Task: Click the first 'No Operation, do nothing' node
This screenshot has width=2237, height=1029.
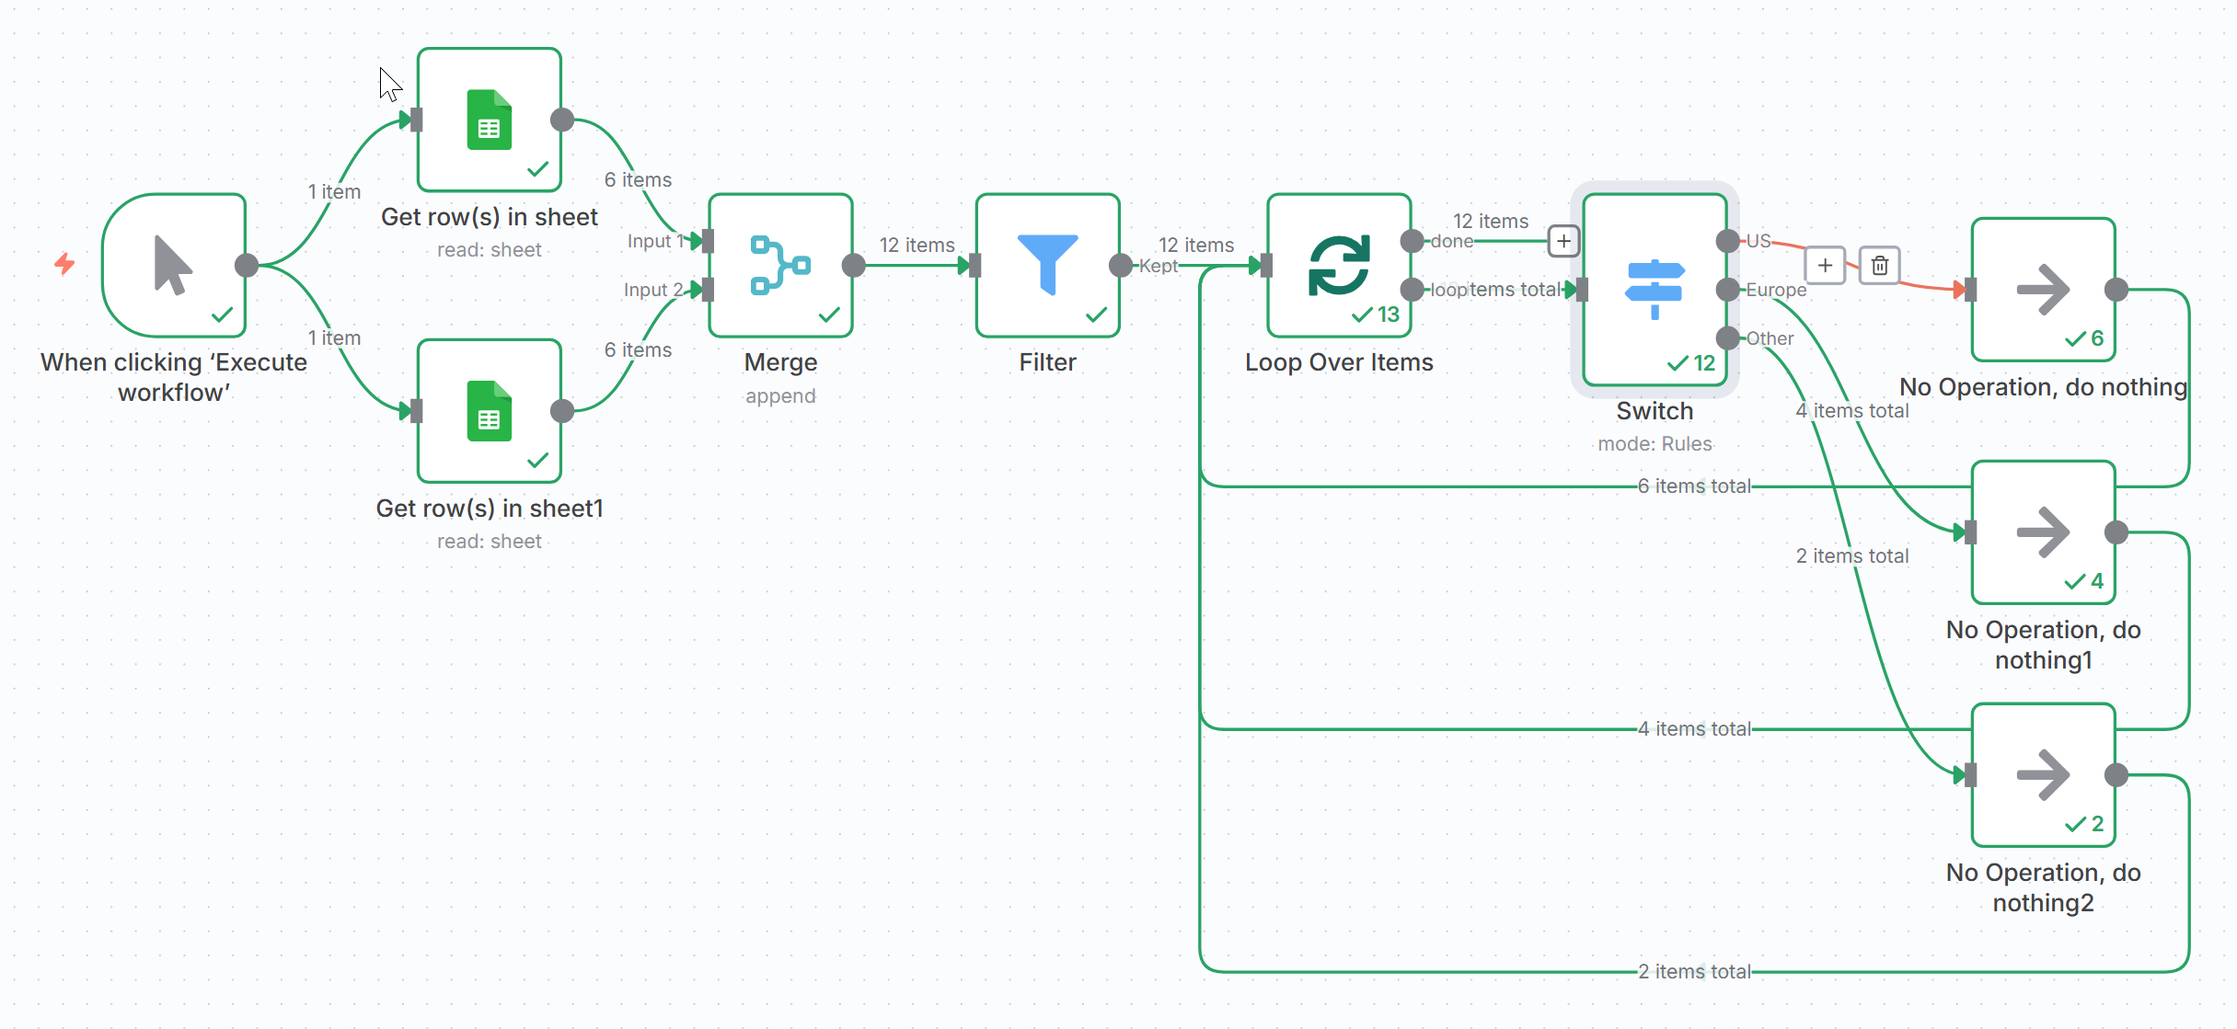Action: tap(2043, 289)
